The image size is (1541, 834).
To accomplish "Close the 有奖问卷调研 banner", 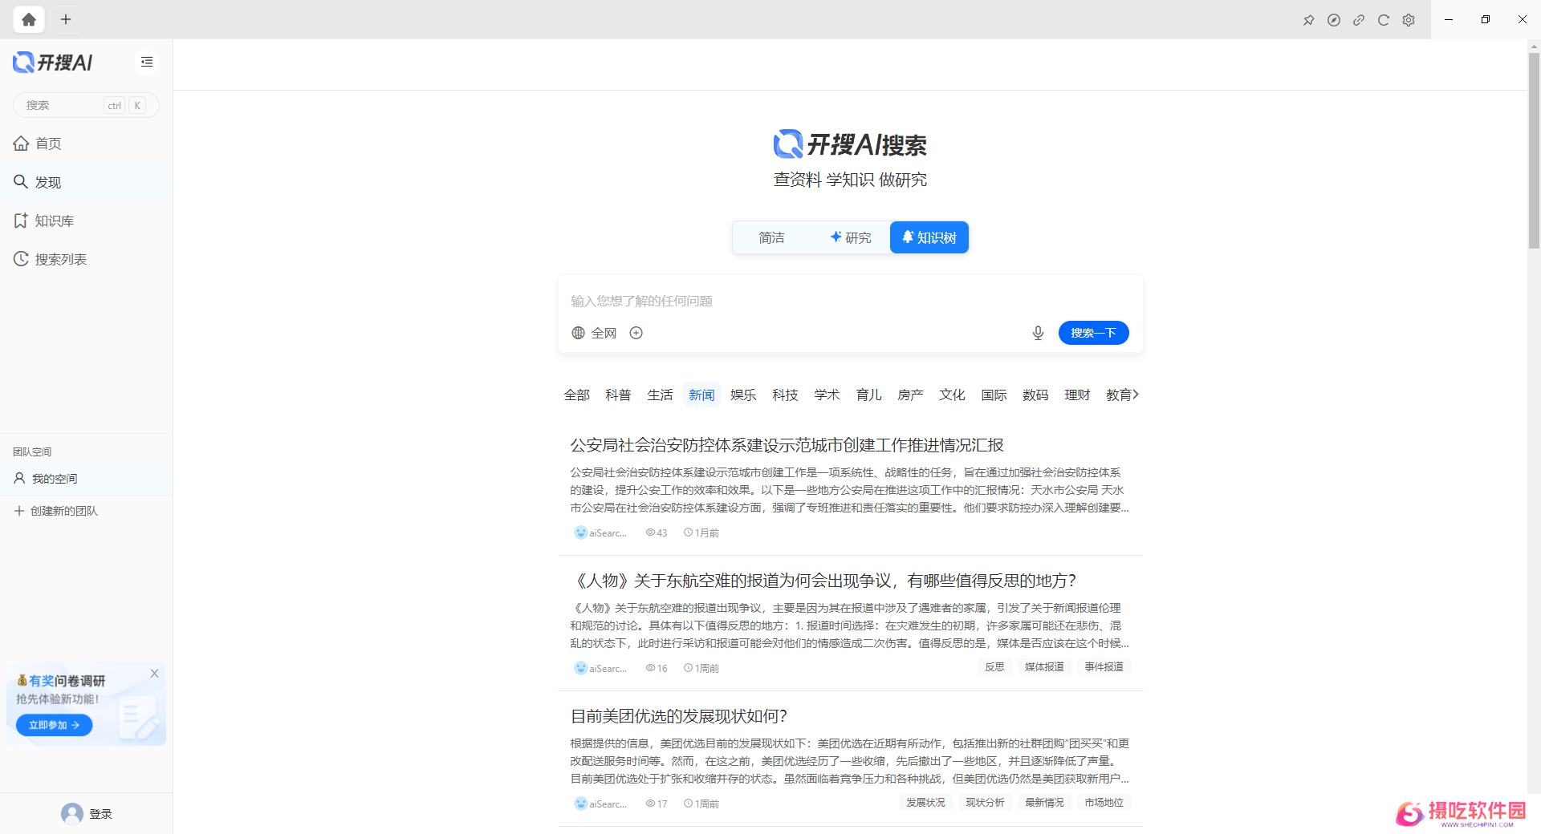I will tap(154, 674).
